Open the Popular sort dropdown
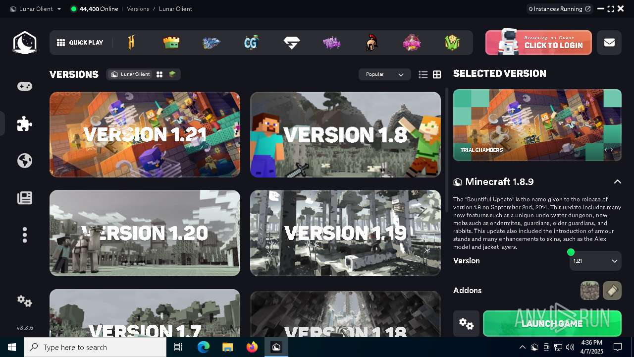The width and height of the screenshot is (634, 357). click(x=385, y=74)
